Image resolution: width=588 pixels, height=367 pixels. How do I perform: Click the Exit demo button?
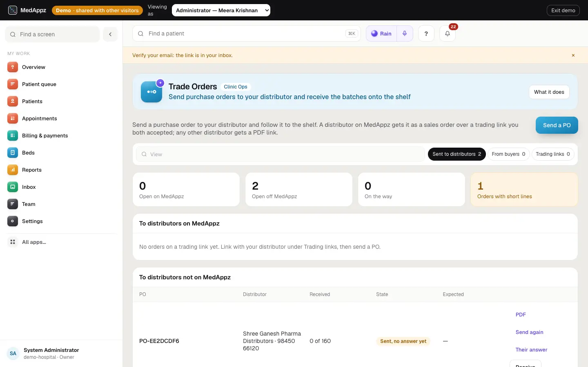click(x=563, y=10)
